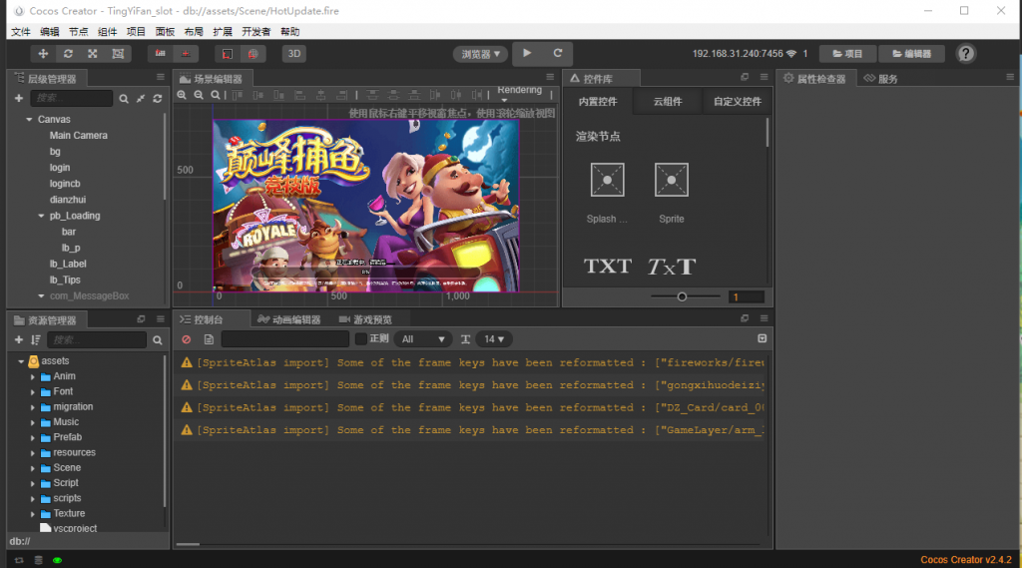Align nodes to horizontal centers
Viewport: 1022px width, 568px height.
click(320, 95)
